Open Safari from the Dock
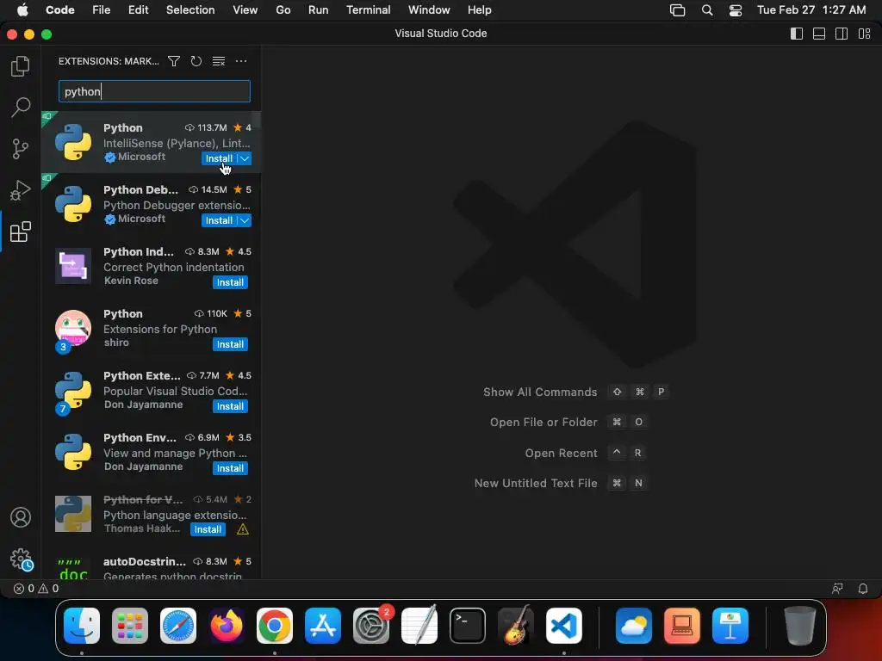This screenshot has height=661, width=882. [x=178, y=626]
